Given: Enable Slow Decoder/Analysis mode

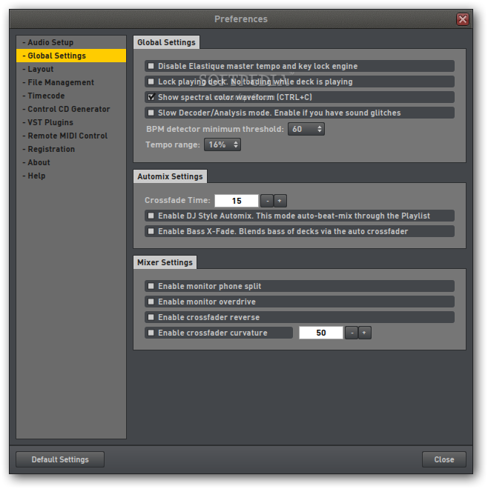Looking at the screenshot, I should click(x=151, y=113).
